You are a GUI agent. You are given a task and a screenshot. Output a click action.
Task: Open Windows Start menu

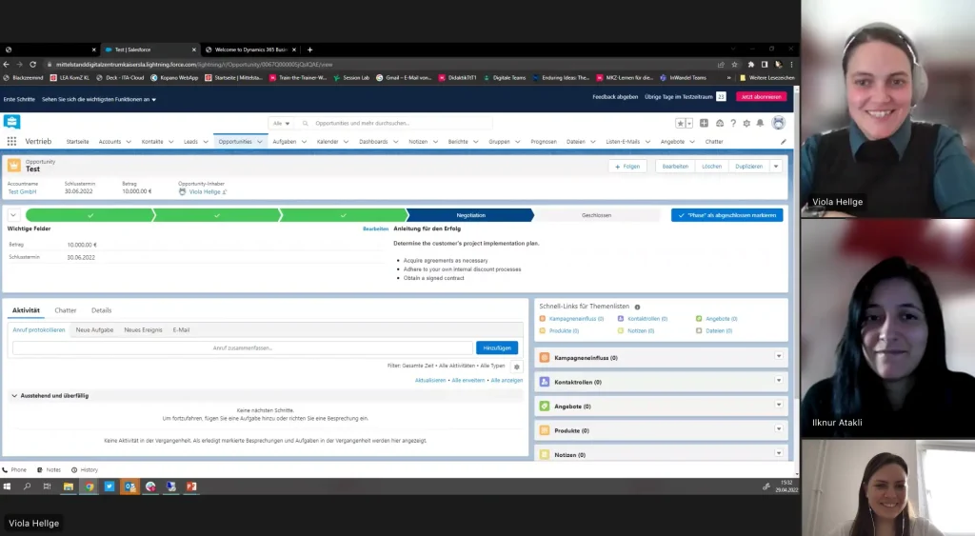[7, 486]
